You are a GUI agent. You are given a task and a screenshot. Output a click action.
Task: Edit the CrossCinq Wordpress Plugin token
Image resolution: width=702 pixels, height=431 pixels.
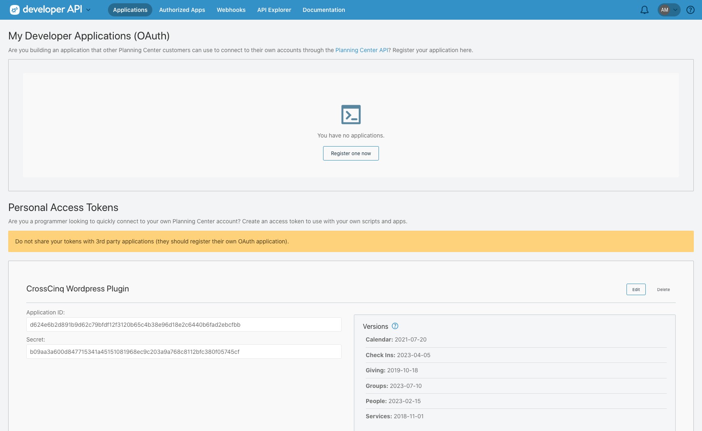636,289
